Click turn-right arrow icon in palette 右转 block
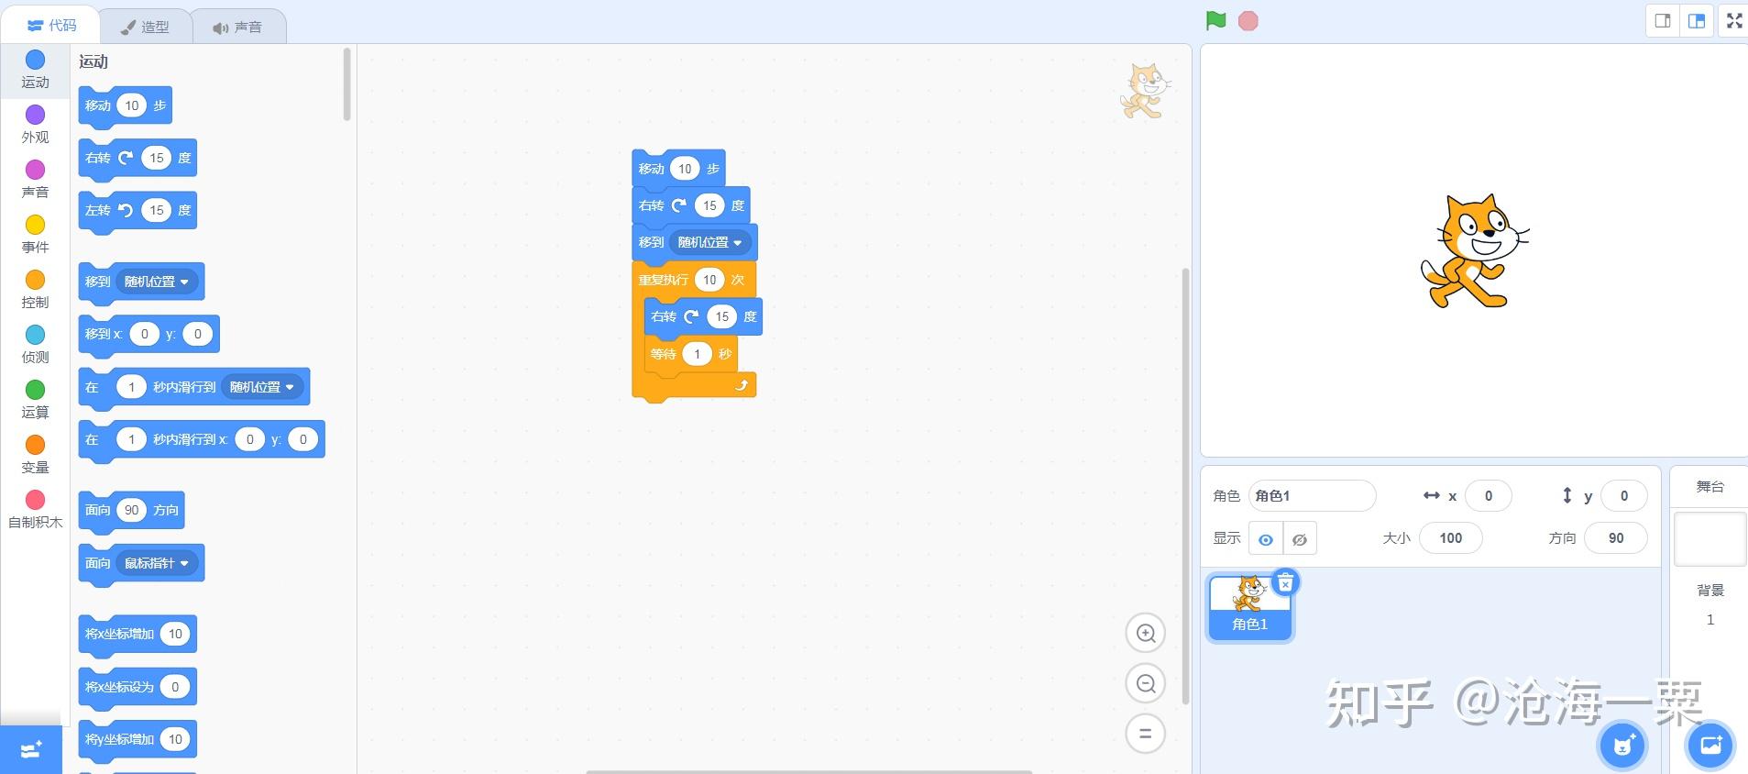The image size is (1748, 774). [126, 158]
